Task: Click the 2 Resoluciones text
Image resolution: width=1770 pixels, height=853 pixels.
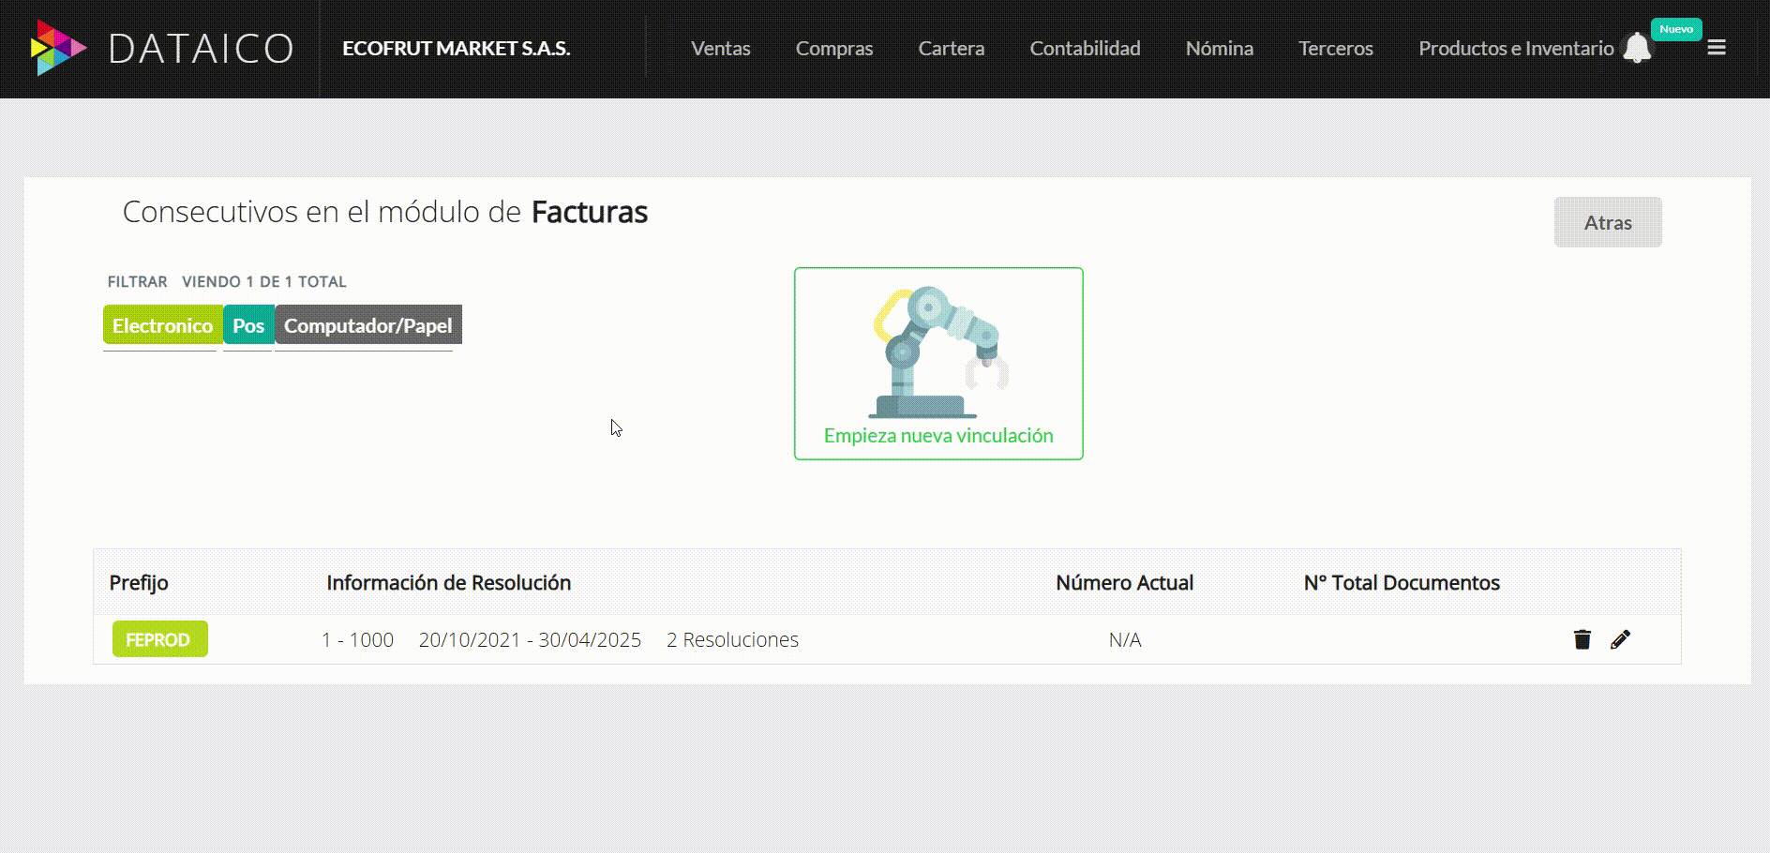Action: click(731, 639)
